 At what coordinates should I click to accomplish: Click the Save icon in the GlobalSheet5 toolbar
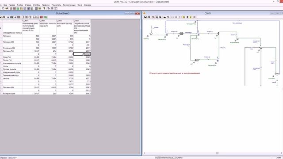[x=0, y=17]
